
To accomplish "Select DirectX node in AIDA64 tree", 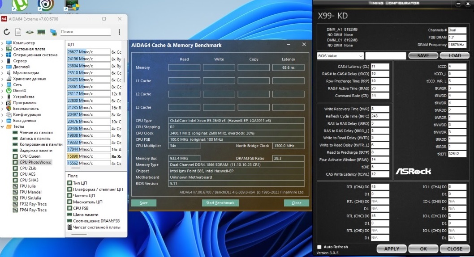I will pos(19,90).
